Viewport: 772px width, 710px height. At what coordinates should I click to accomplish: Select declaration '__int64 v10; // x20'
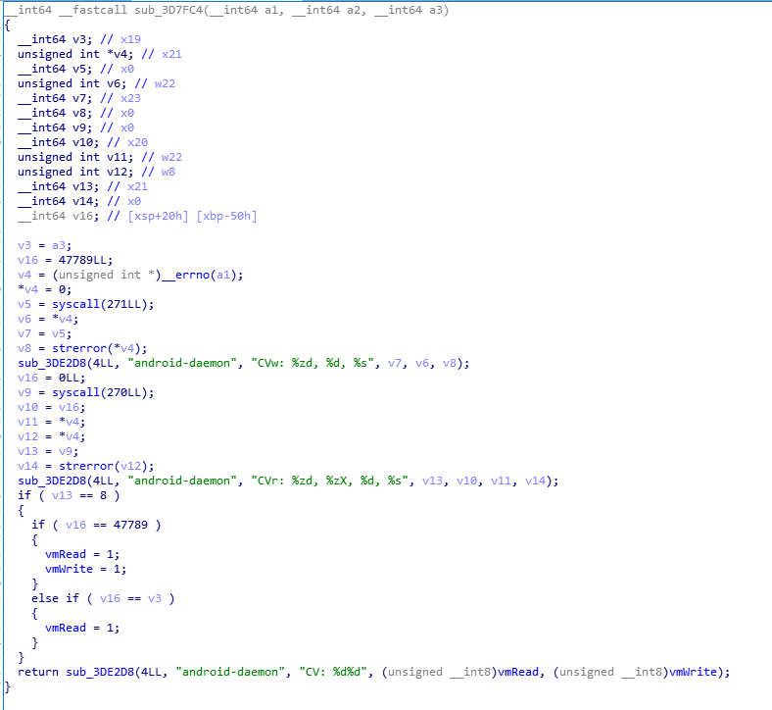[x=82, y=142]
